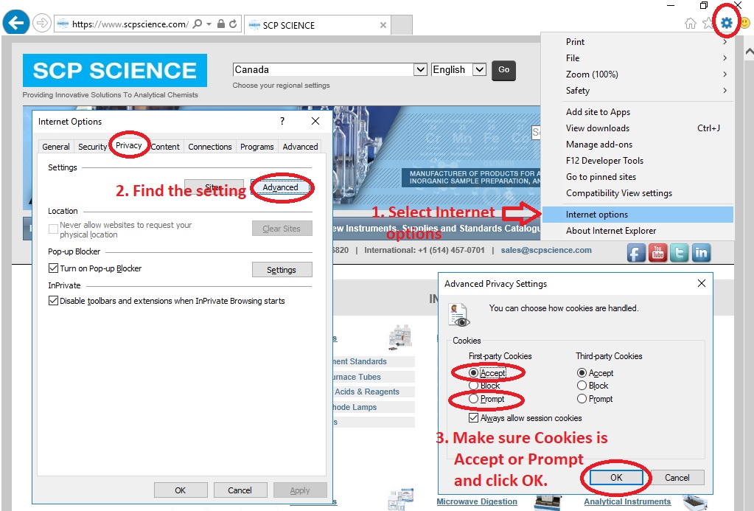This screenshot has width=754, height=511.
Task: Select Prompt for Third-party Cookies
Action: coord(582,399)
